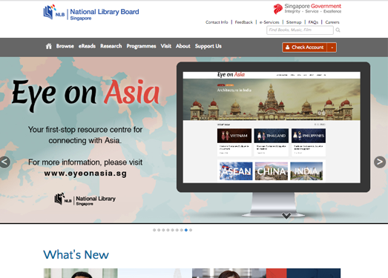This screenshot has height=278, width=388.
Task: Click the down chevron below banner
Action: 286,216
